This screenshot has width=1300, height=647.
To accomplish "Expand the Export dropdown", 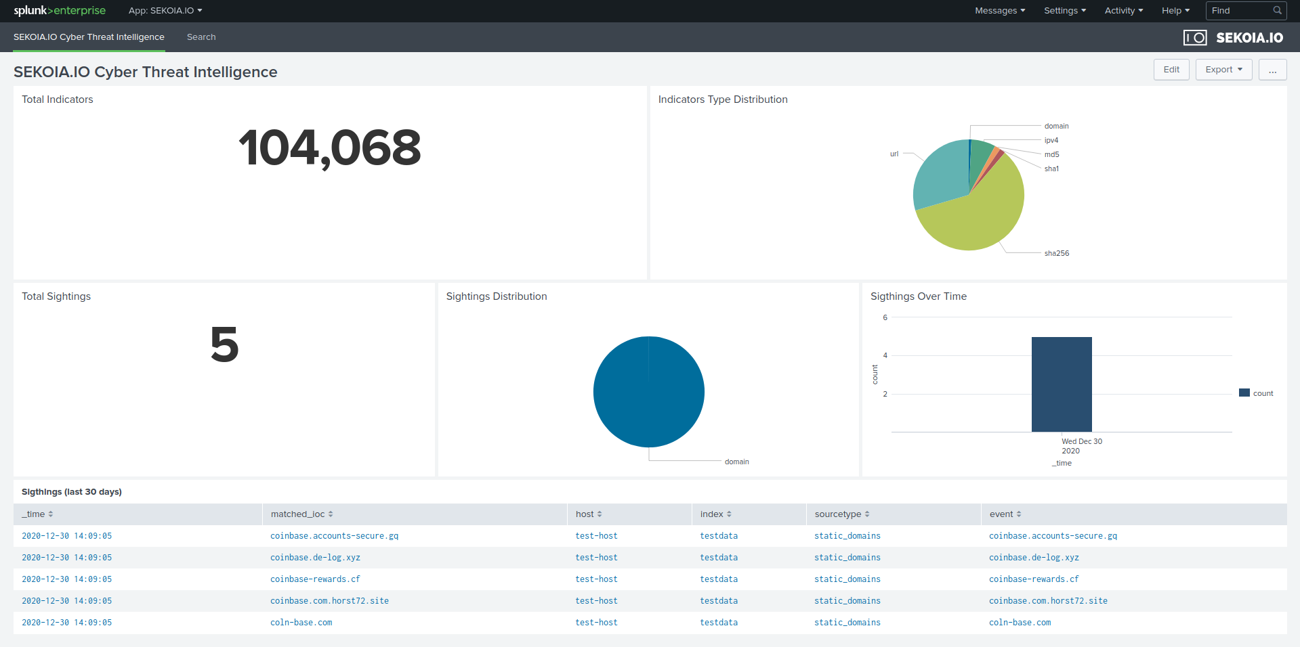I will pos(1223,70).
